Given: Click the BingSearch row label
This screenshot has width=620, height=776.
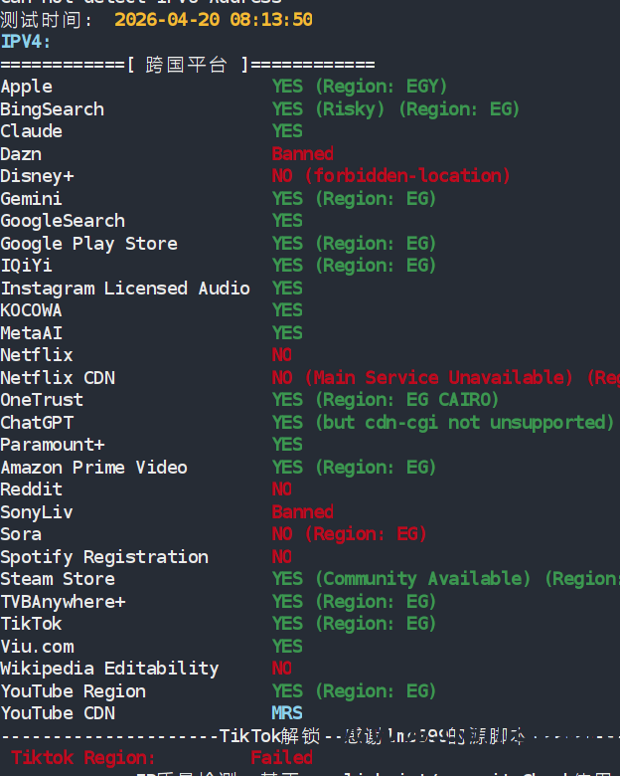Looking at the screenshot, I should pyautogui.click(x=52, y=109).
